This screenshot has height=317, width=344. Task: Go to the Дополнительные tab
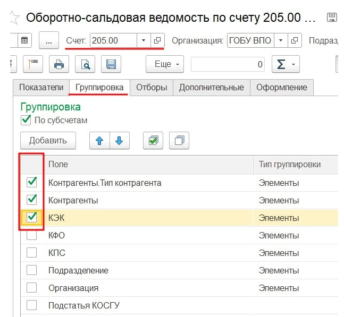point(212,88)
